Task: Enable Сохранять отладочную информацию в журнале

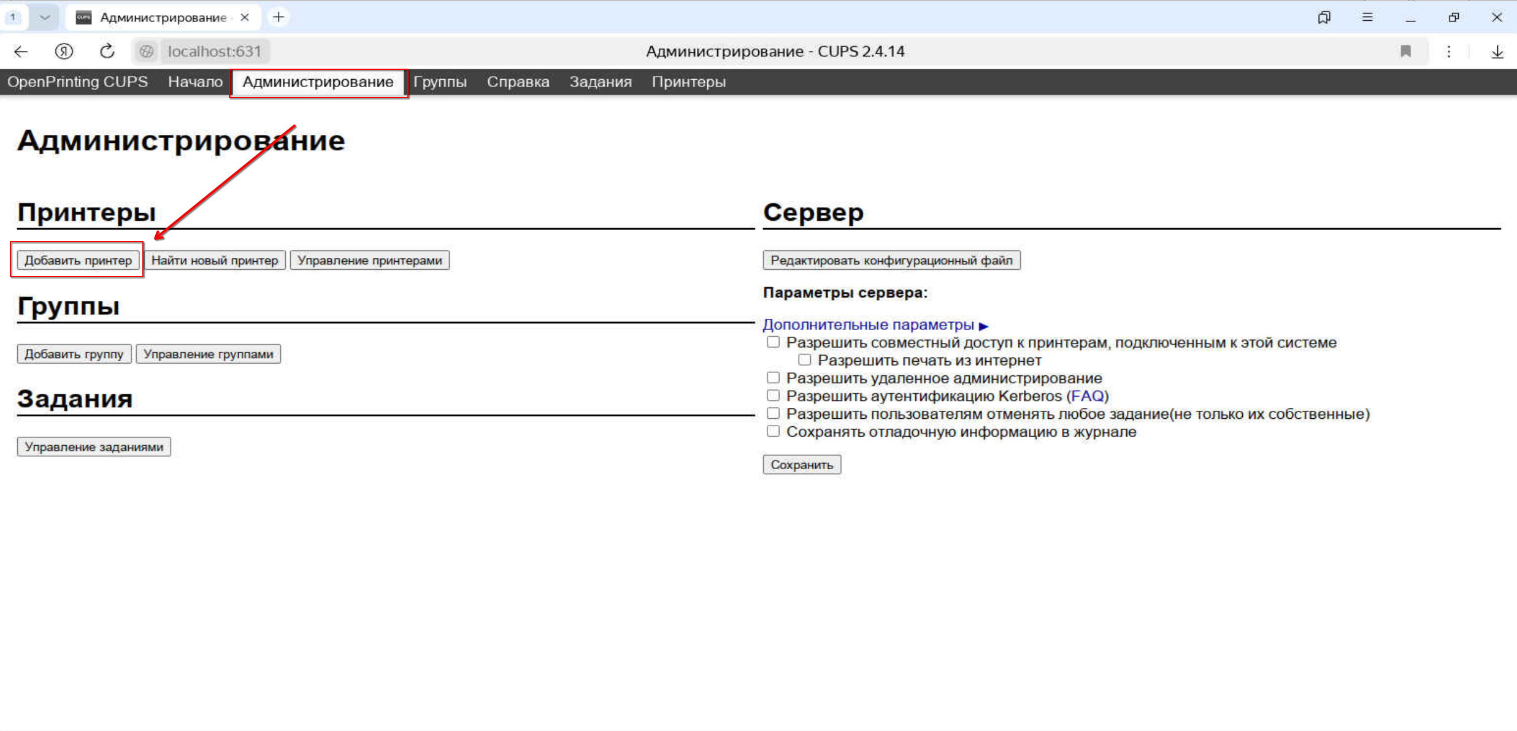Action: 773,431
